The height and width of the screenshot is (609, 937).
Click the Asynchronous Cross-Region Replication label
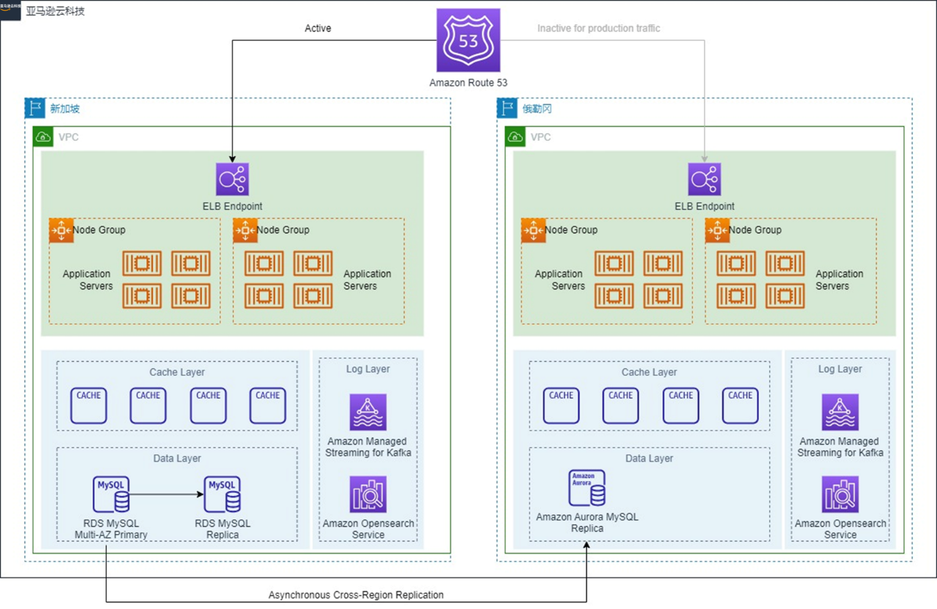point(356,595)
